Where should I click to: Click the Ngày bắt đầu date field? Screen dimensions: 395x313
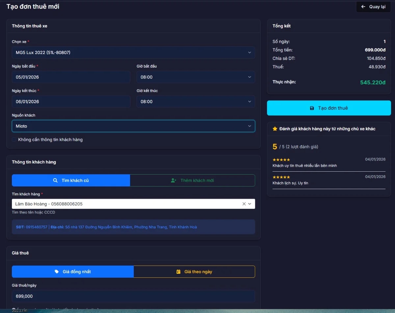coord(71,77)
